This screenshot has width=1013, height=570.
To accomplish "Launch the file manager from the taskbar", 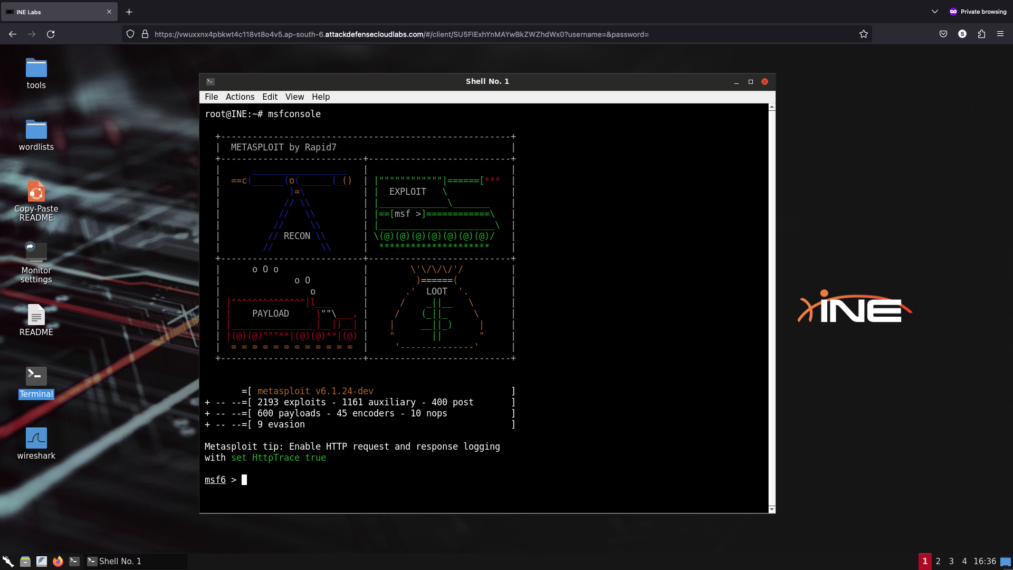I will 25,561.
